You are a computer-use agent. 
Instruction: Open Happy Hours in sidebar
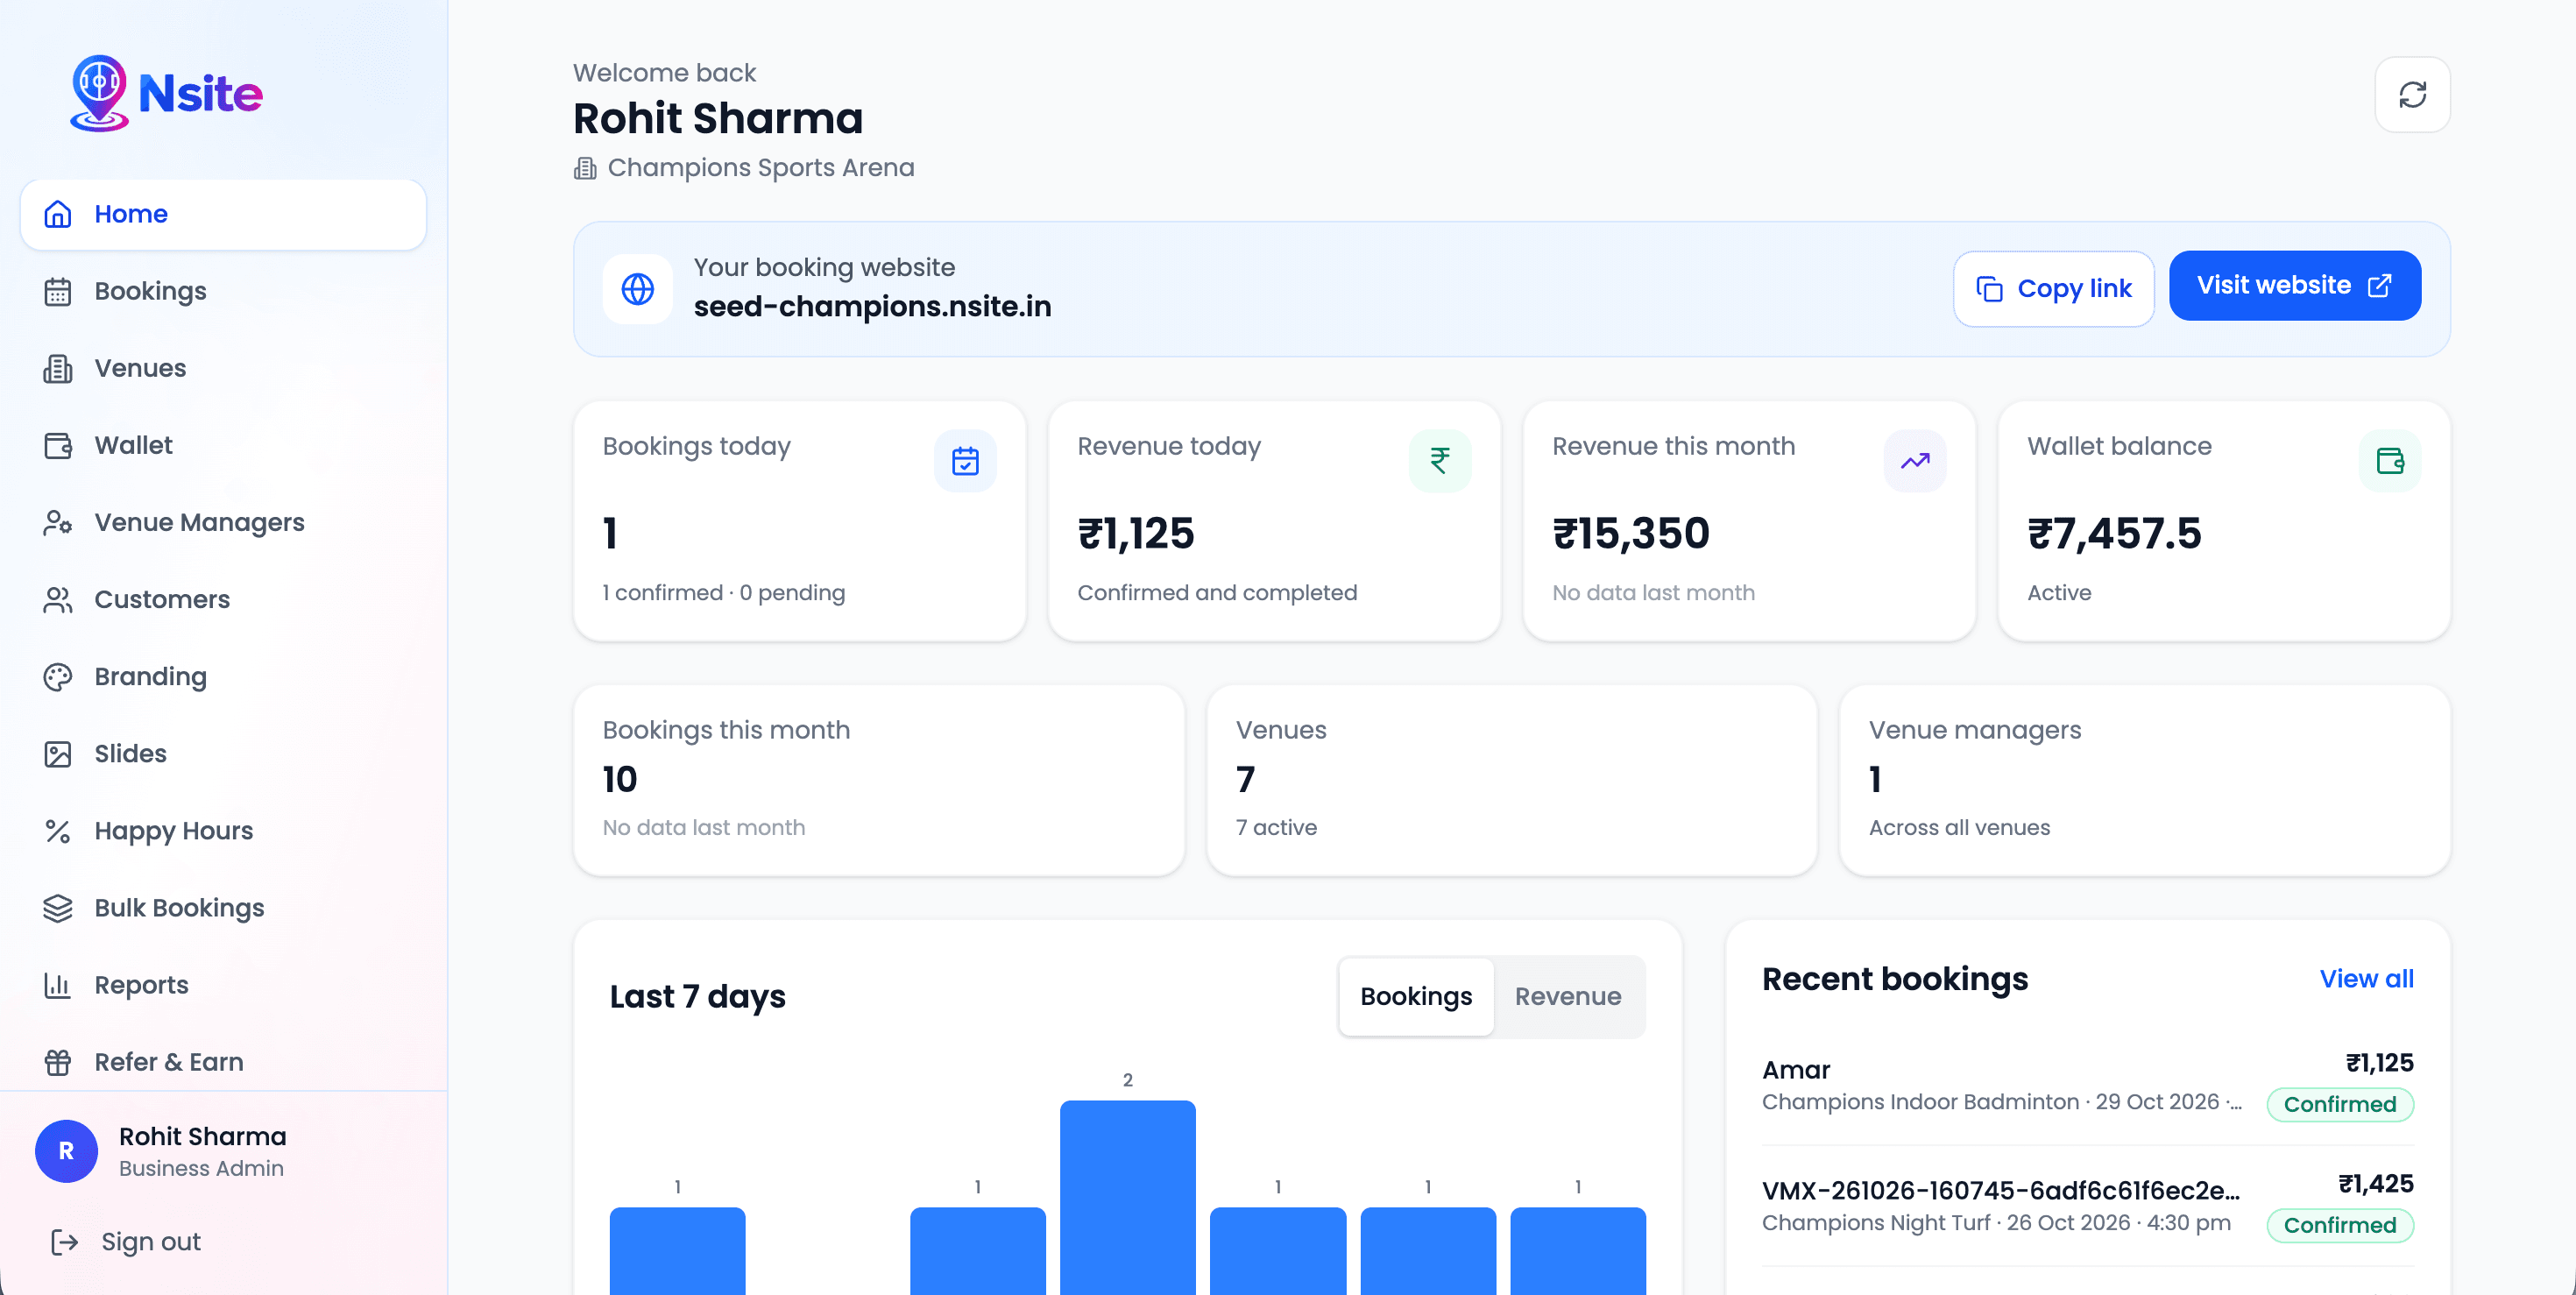click(x=223, y=830)
